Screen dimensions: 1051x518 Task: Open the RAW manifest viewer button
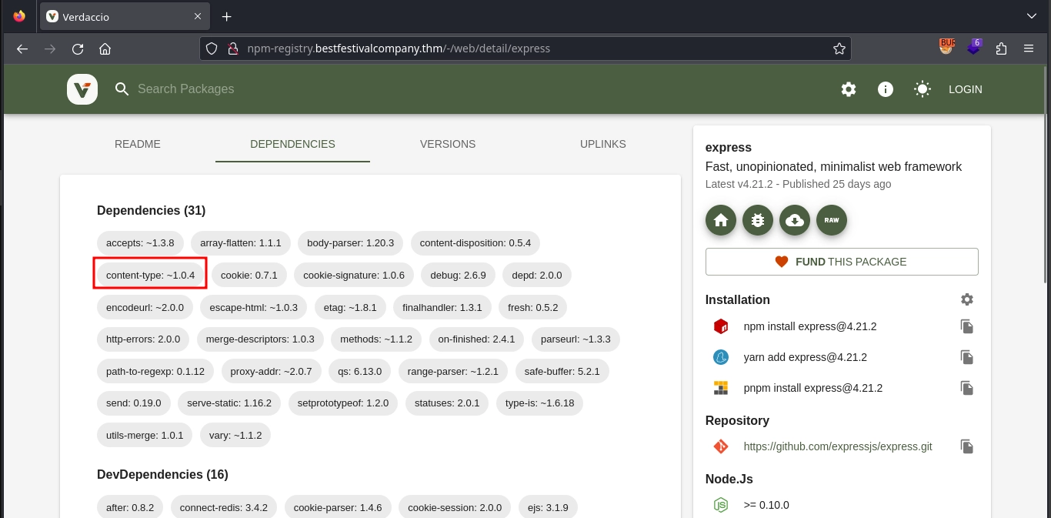832,220
